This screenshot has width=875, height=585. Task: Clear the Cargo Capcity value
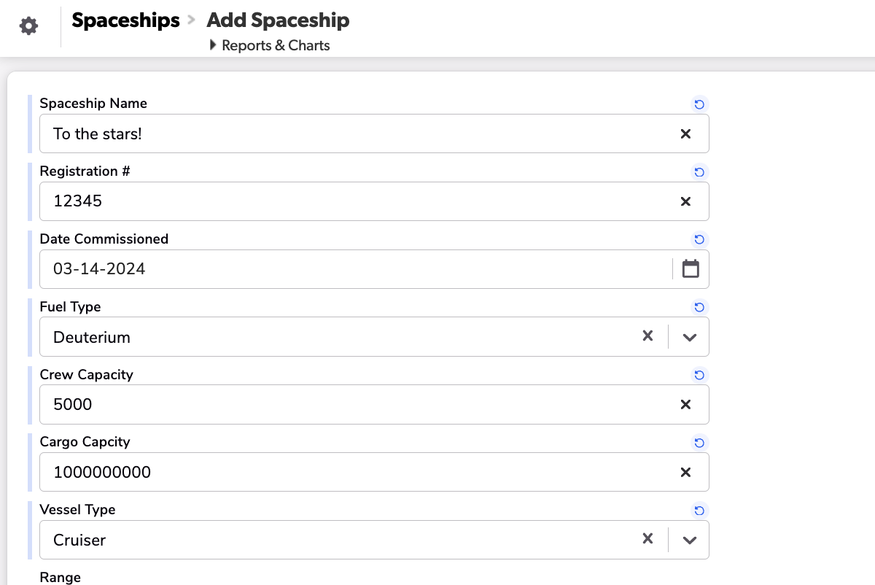point(685,472)
